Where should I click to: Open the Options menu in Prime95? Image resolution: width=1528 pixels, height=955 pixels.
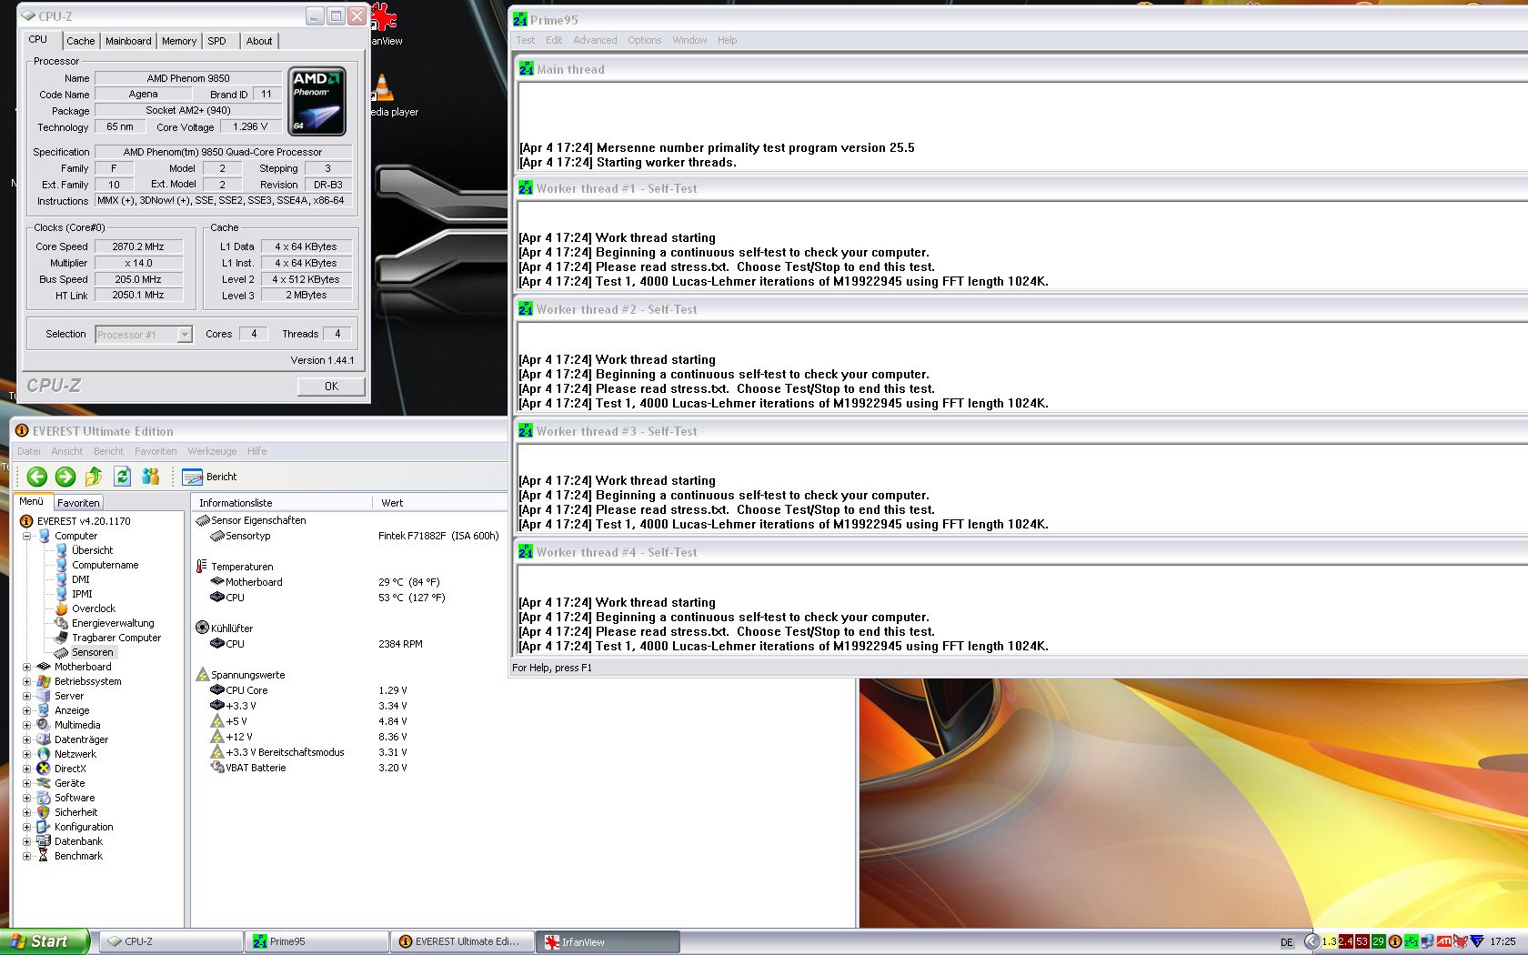click(x=645, y=40)
